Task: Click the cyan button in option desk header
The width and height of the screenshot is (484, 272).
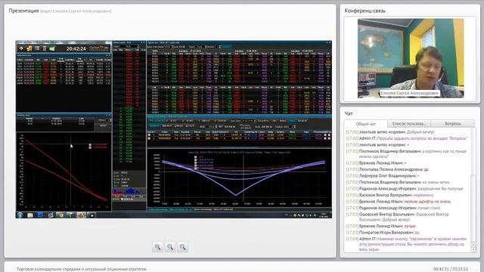Action: [226, 47]
